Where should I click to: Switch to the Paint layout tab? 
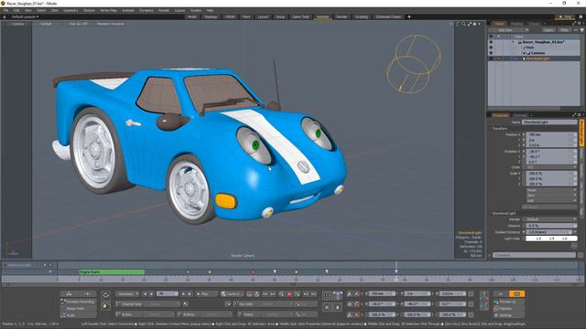click(246, 16)
